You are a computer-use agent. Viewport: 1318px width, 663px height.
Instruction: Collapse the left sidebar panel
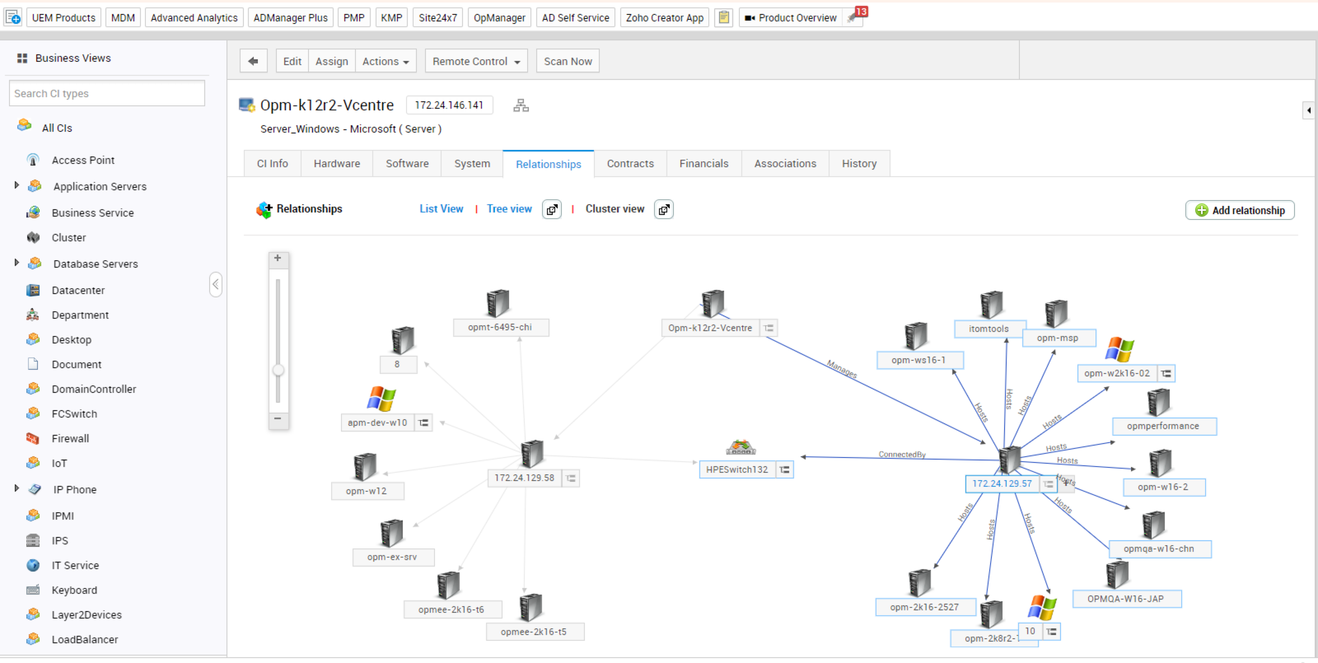(215, 285)
